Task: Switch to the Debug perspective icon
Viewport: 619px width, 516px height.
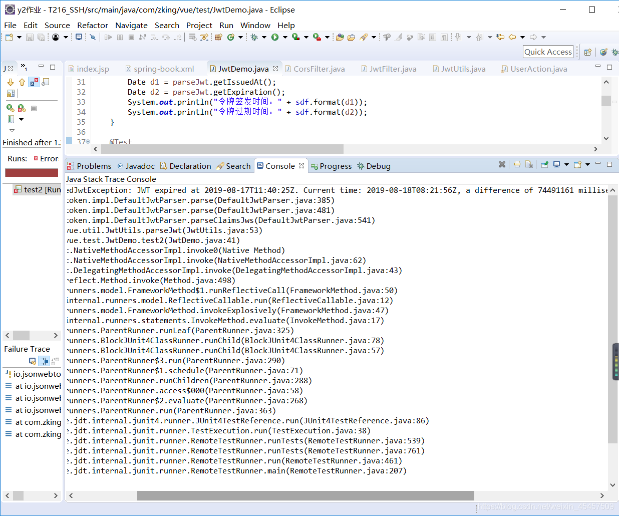Action: pyautogui.click(x=614, y=52)
